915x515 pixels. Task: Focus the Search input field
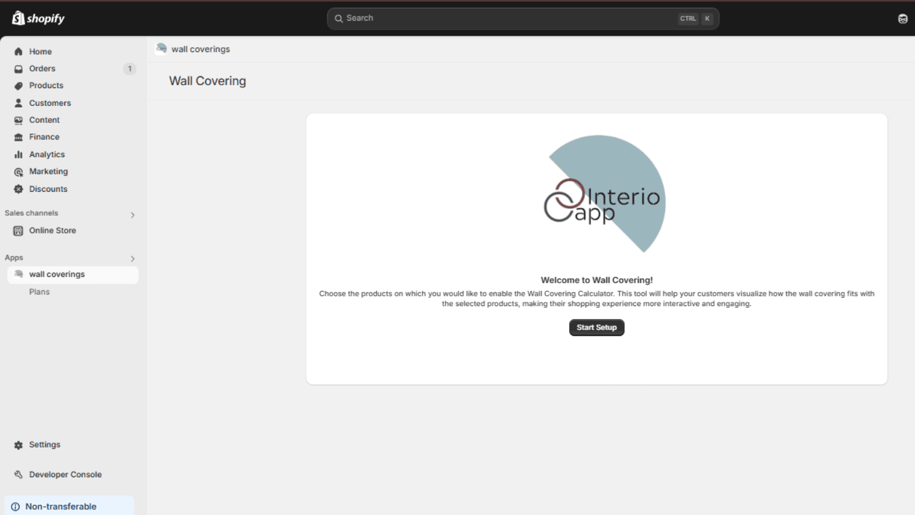(x=509, y=18)
